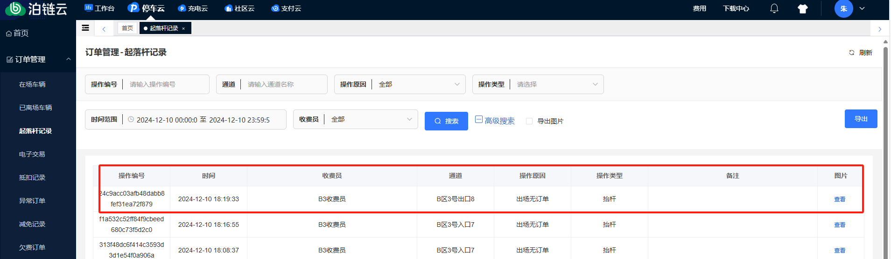891x259 pixels.
Task: Open the 工作台 workspace menu
Action: [x=99, y=8]
